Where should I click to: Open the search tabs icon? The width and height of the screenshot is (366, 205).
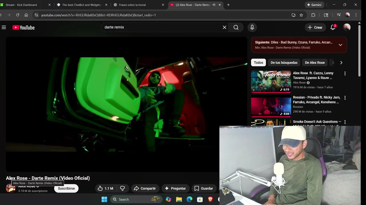click(326, 15)
